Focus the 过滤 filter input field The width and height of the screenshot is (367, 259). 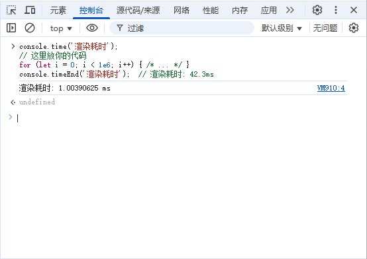click(x=182, y=28)
